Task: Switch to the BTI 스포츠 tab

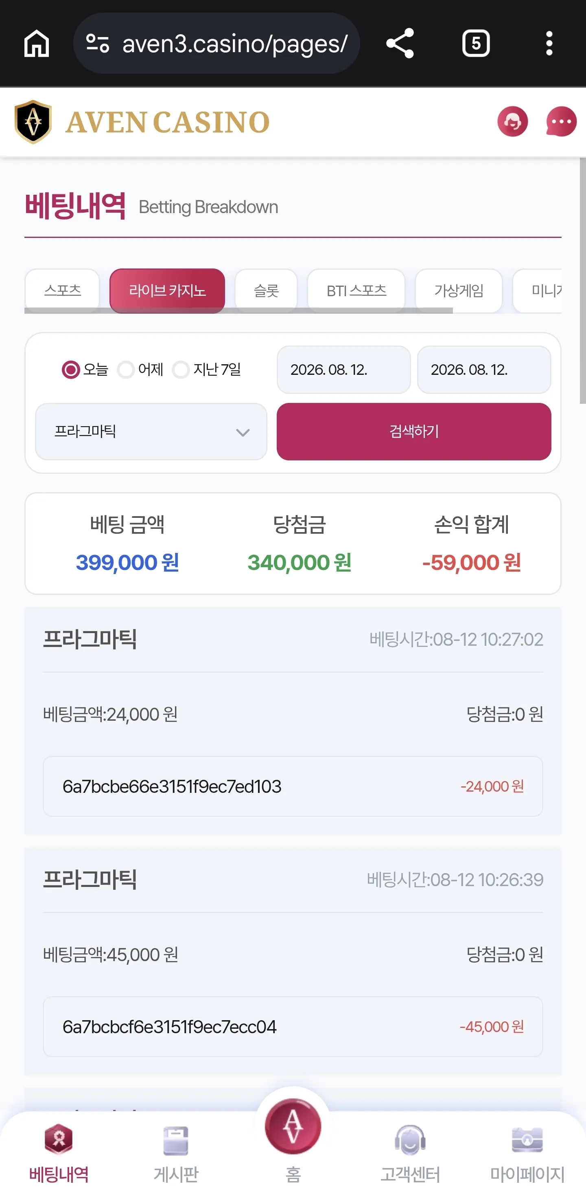Action: click(356, 290)
